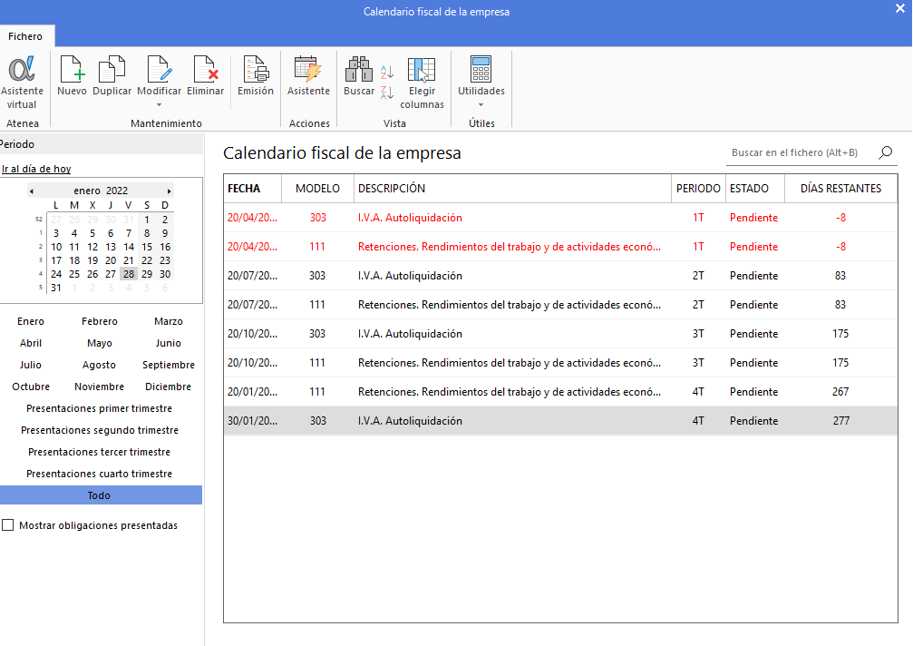Open the Utilidades calculator icon

(x=481, y=69)
